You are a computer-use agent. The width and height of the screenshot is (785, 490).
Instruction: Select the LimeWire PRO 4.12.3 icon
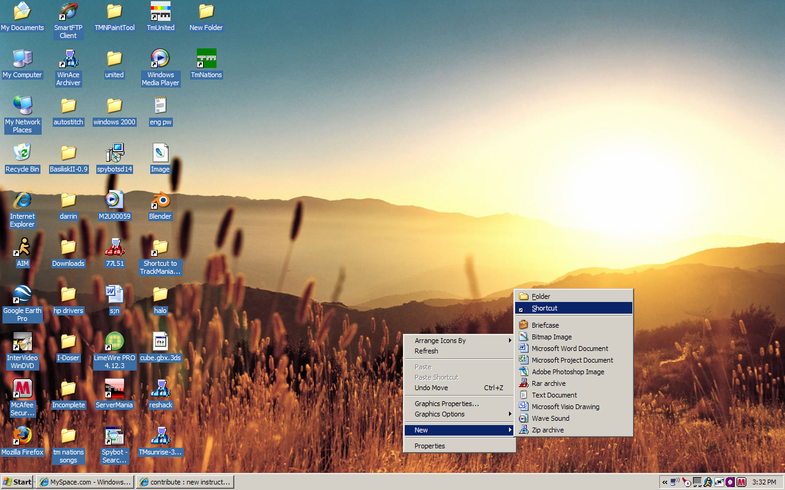point(115,350)
